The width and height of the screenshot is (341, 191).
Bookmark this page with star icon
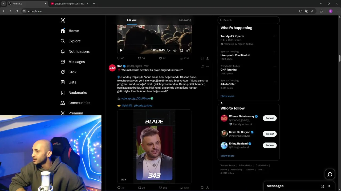[x=312, y=11]
